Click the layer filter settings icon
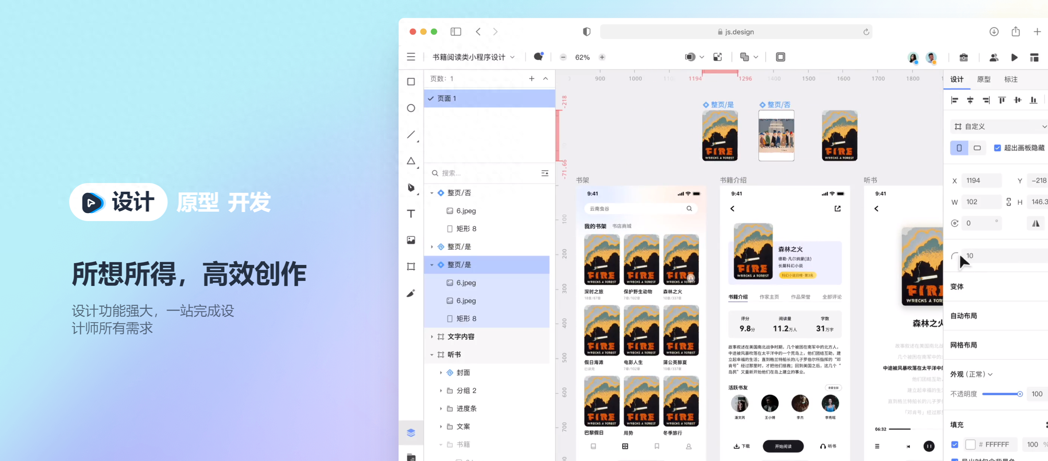Screen dimensions: 1048x461 point(545,173)
